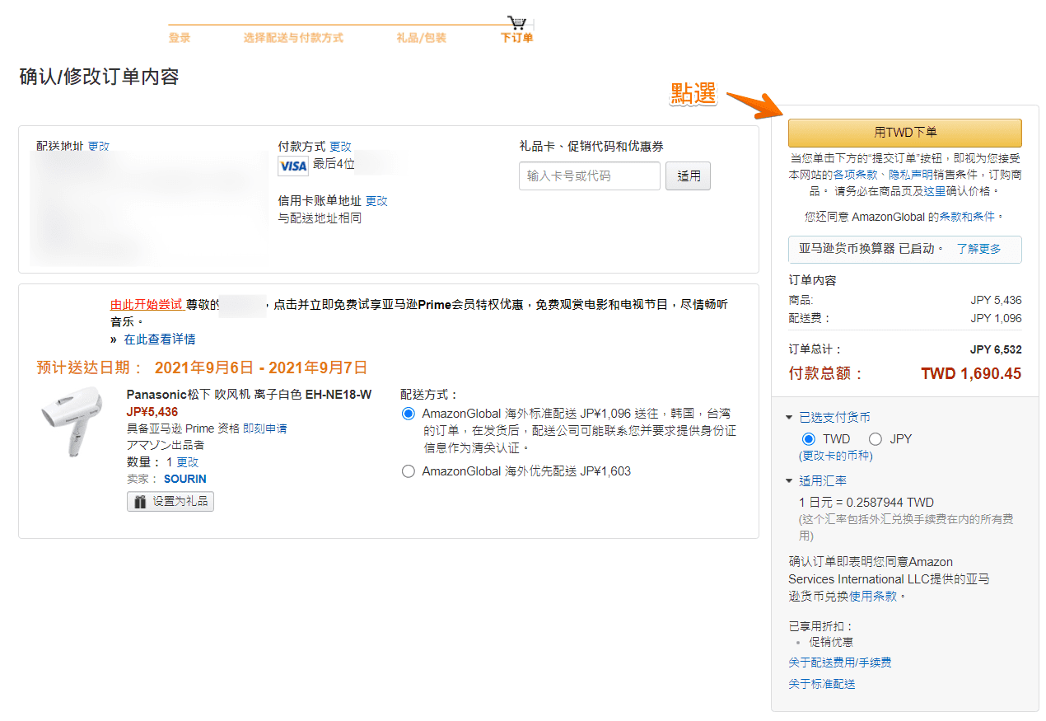Select AmazonGlobal 海外优先配送 JP¥1,603 option
This screenshot has height=721, width=1046.
[409, 471]
